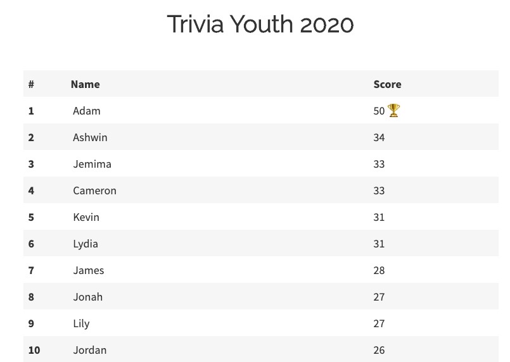Click on Cameron's name in row 4
The height and width of the screenshot is (362, 510).
pyautogui.click(x=94, y=190)
